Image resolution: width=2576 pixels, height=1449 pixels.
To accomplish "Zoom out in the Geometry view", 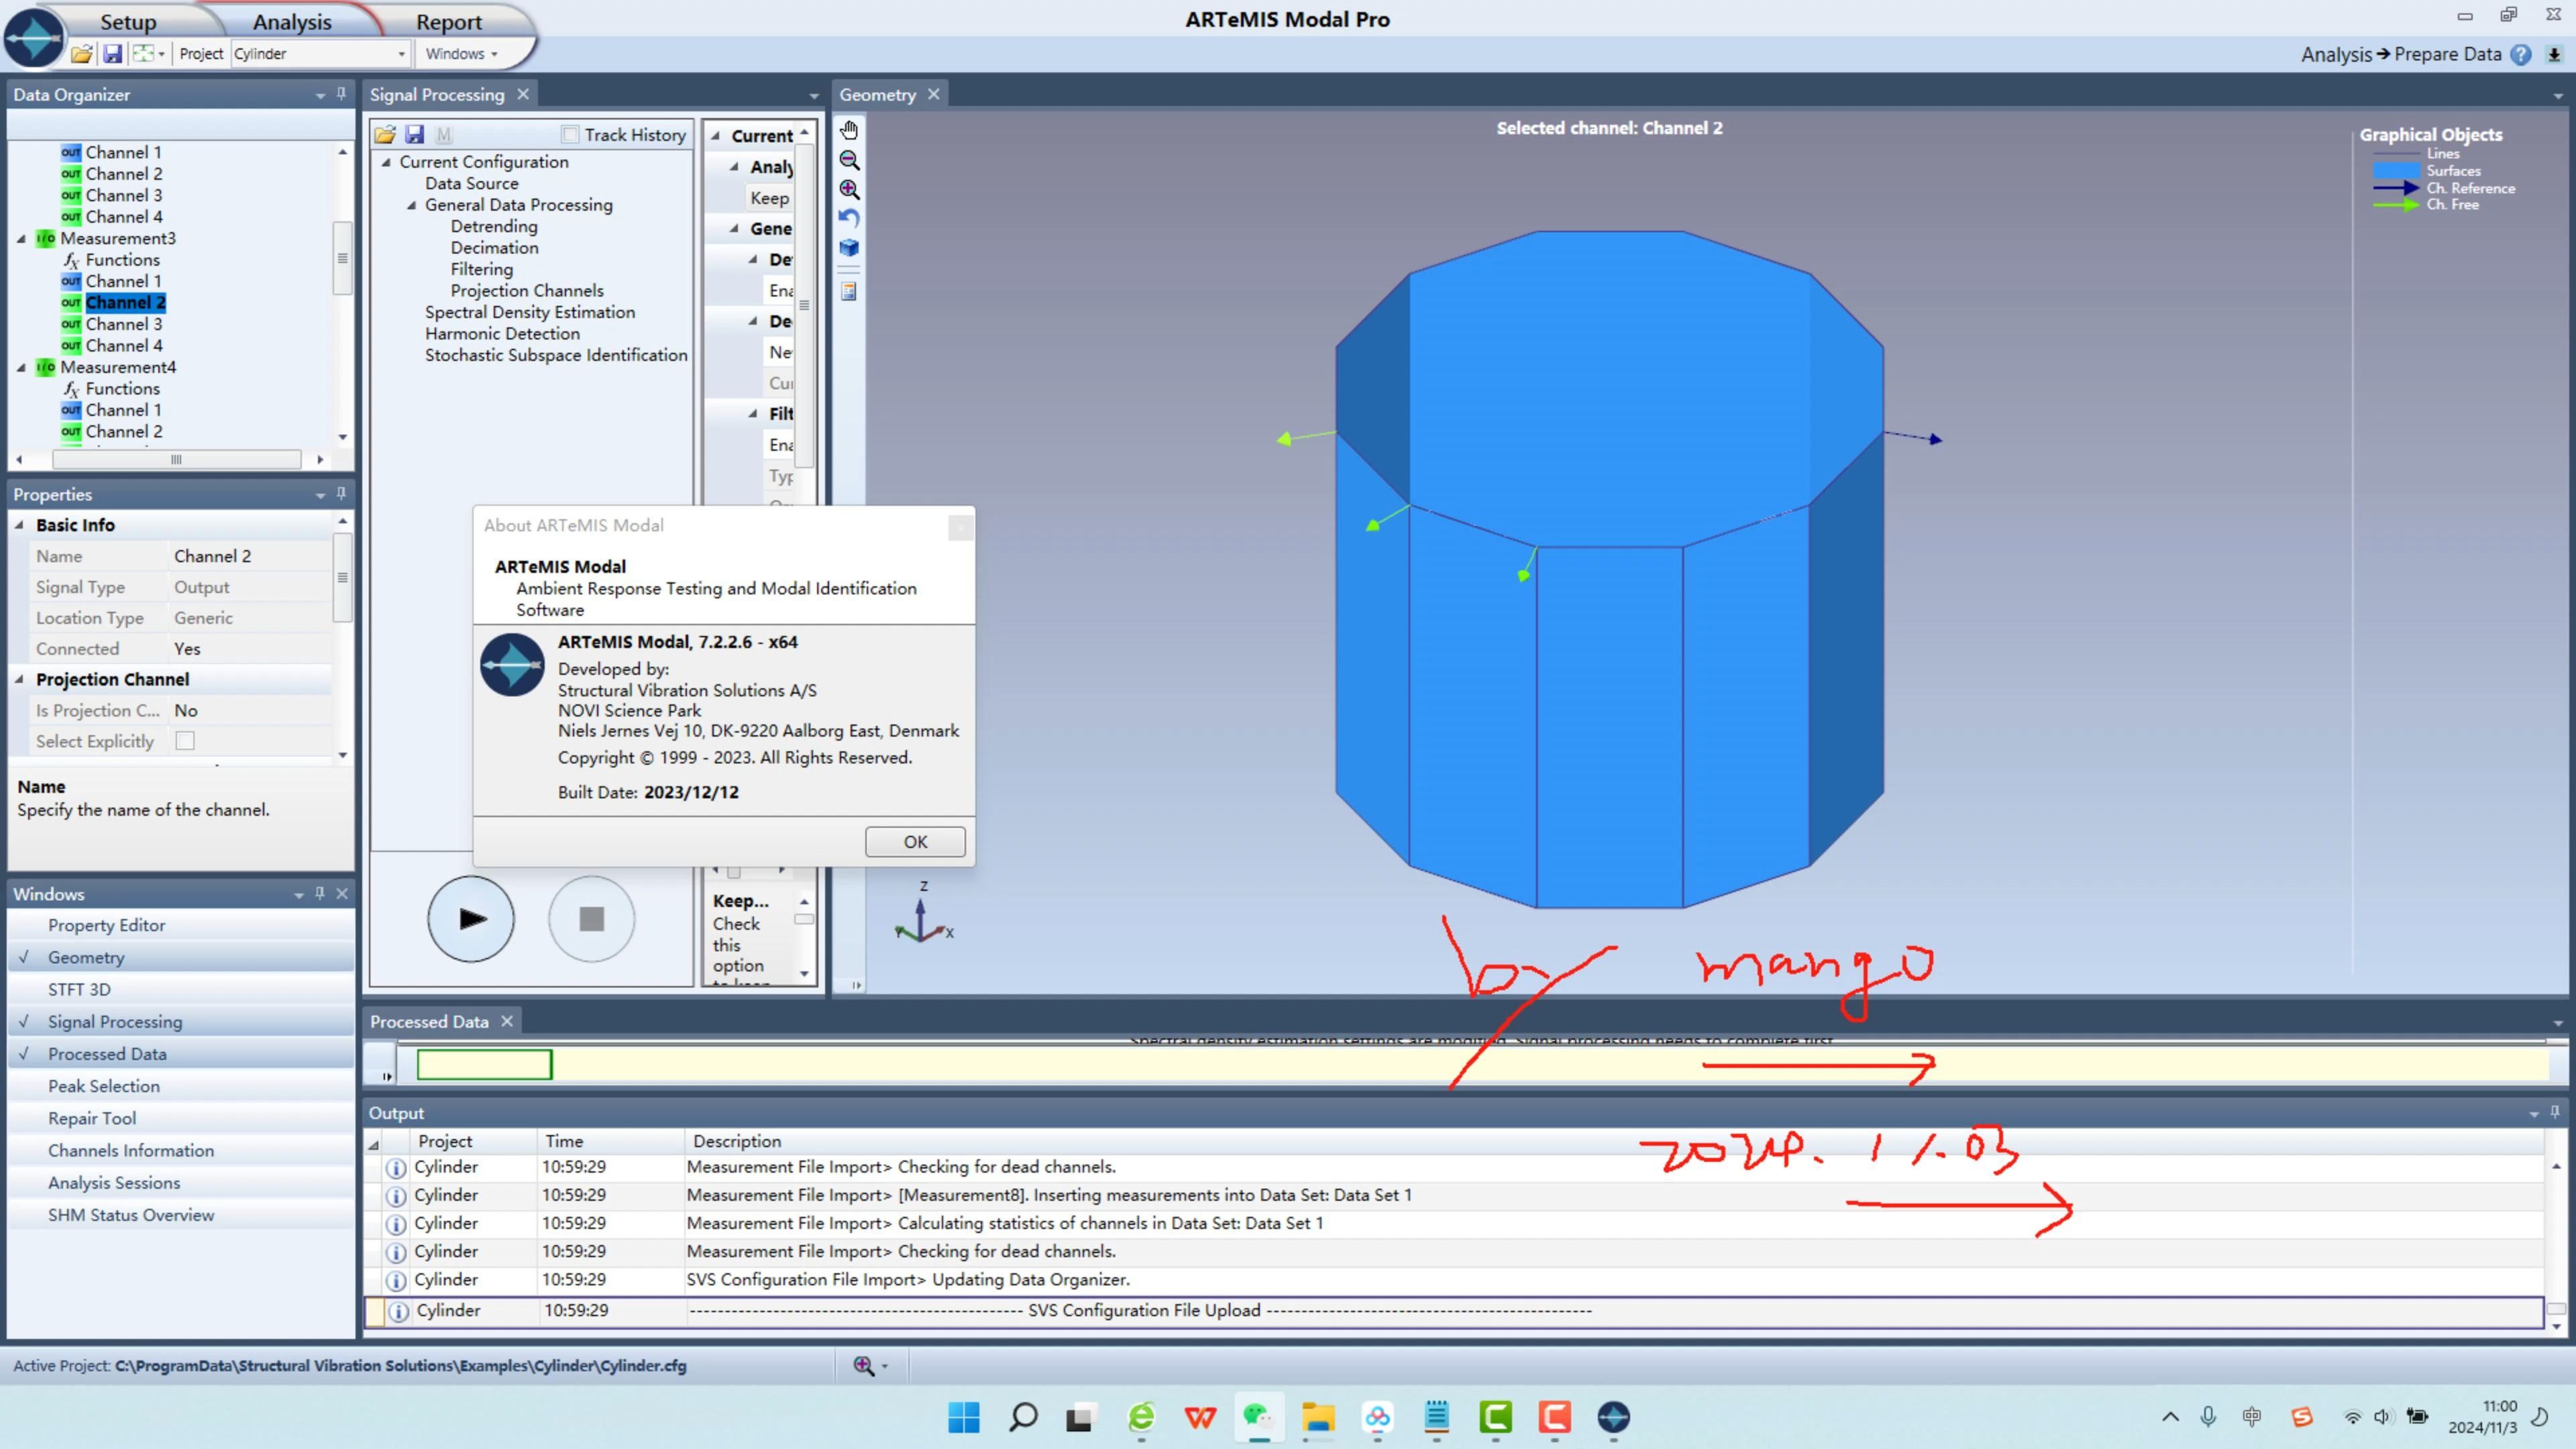I will click(849, 160).
